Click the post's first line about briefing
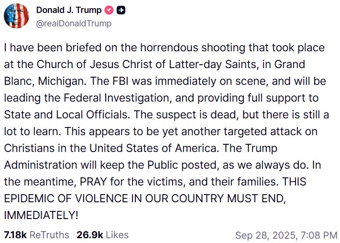This screenshot has width=340, height=243. 164,47
